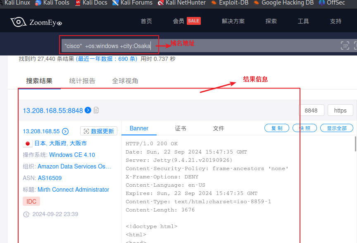Viewport: 357px width, 243px height.
Task: Click banner line X-Frame-Options: DENY
Action: pyautogui.click(x=162, y=177)
